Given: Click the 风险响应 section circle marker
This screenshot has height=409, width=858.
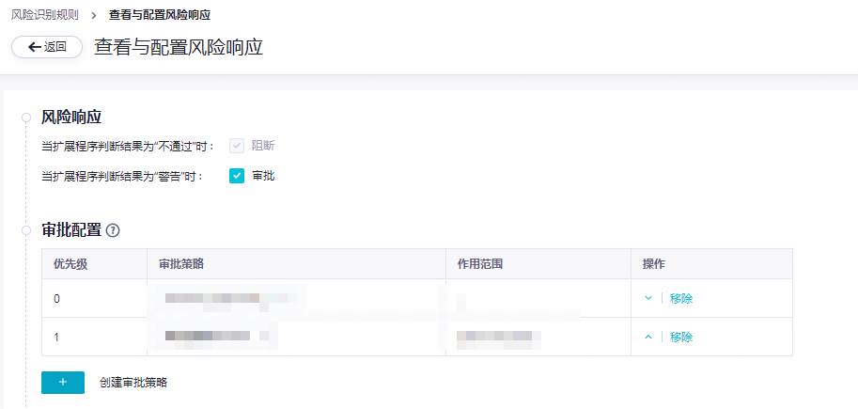Looking at the screenshot, I should tap(26, 118).
